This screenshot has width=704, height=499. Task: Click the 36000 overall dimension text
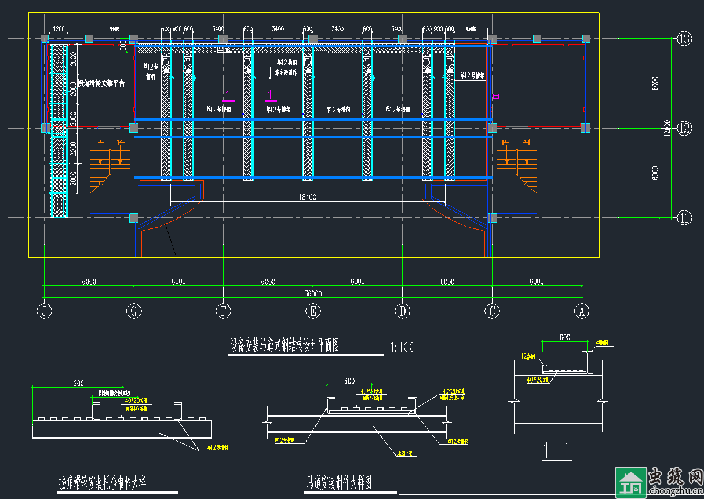pyautogui.click(x=313, y=293)
